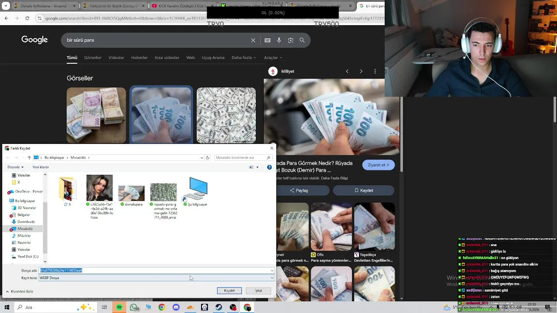This screenshot has width=557, height=313.
Task: Select Downloads in the navigation pane
Action: pyautogui.click(x=26, y=222)
